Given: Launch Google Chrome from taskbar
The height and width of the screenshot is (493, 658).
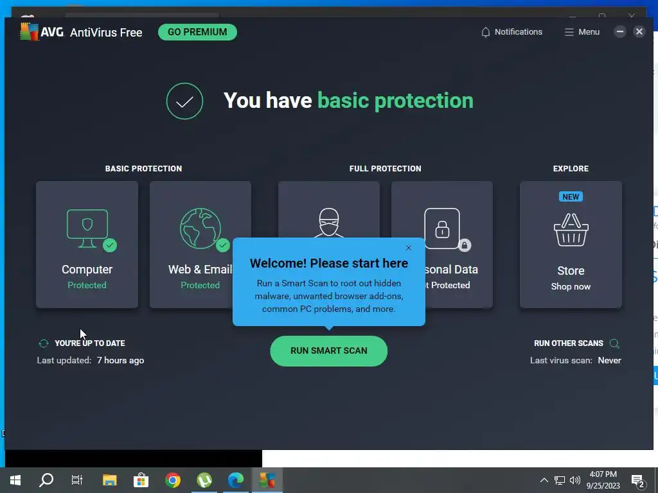Looking at the screenshot, I should (172, 480).
